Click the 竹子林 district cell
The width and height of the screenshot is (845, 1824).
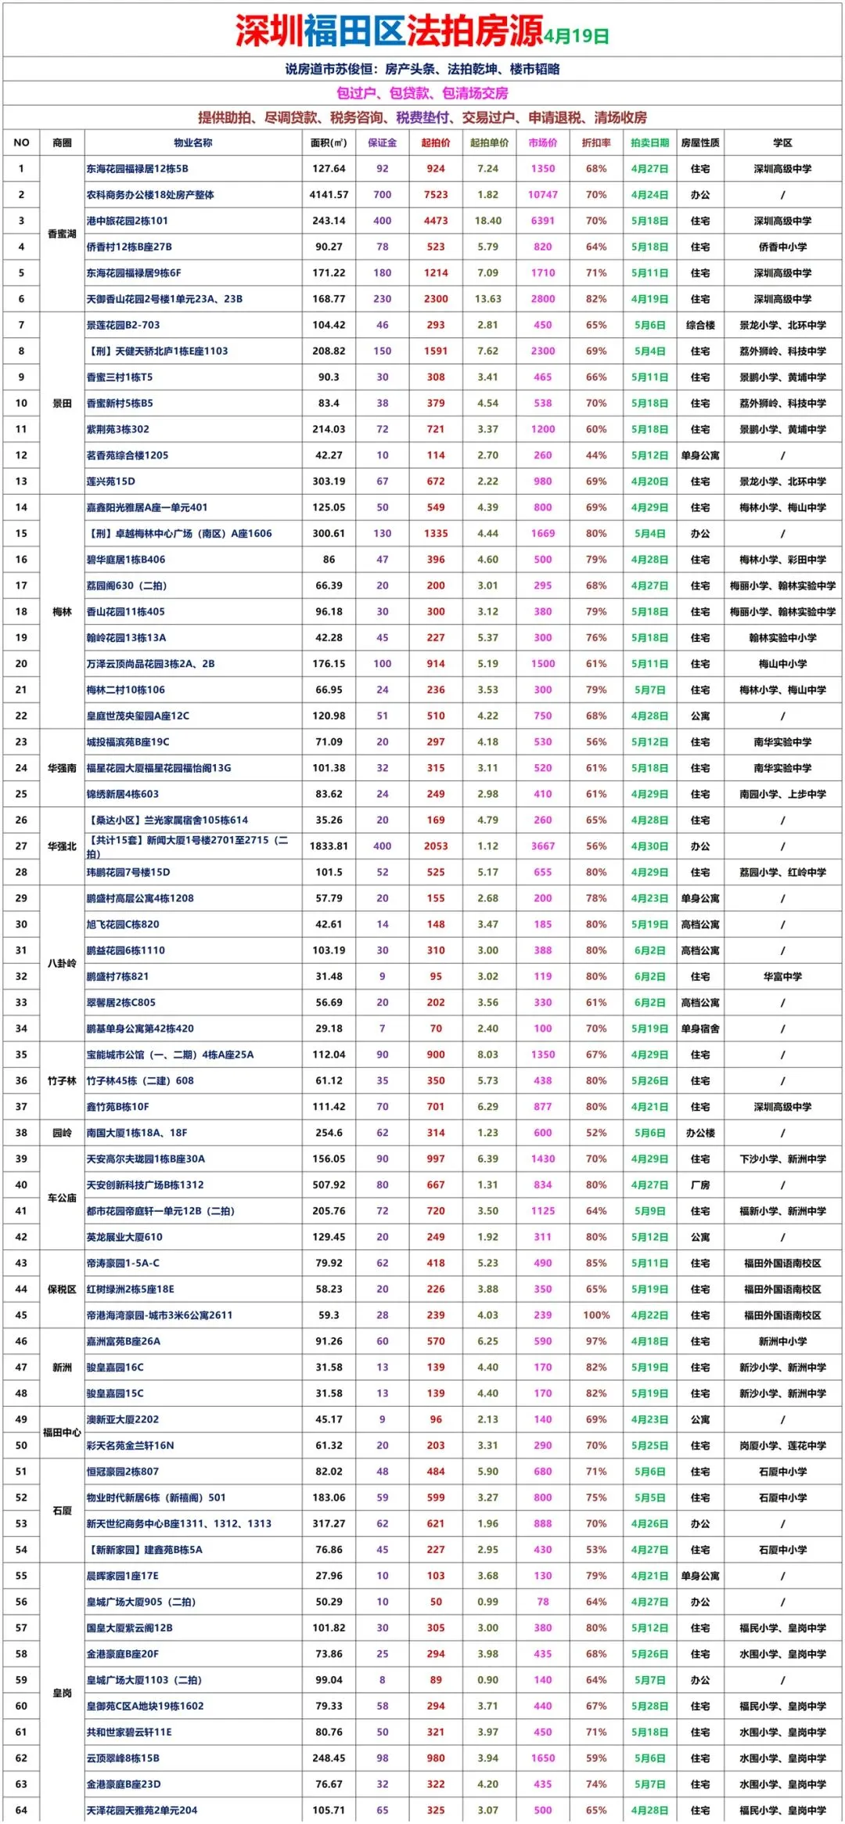coord(62,1080)
